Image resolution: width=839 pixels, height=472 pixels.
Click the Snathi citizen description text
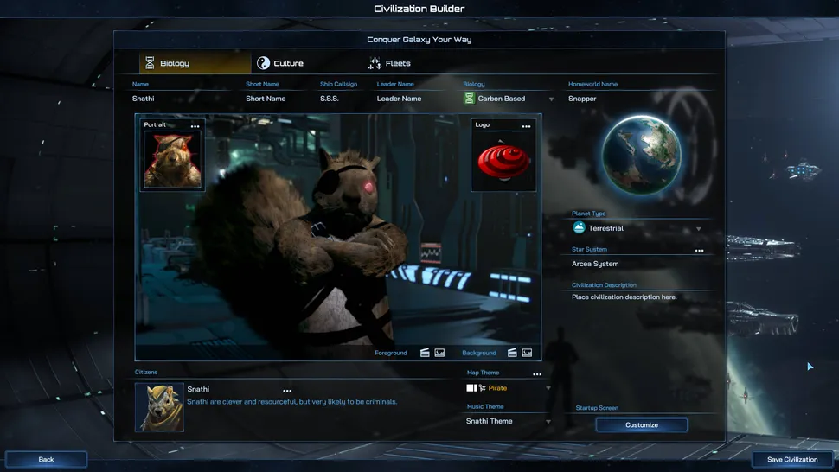(x=291, y=401)
